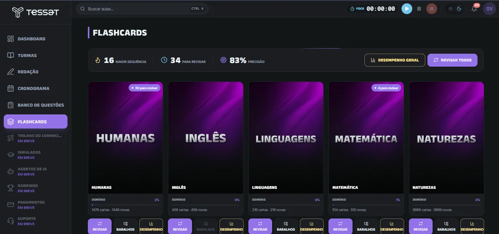The image size is (499, 234).
Task: Switch to dark theme moon icon
Action: tap(459, 9)
